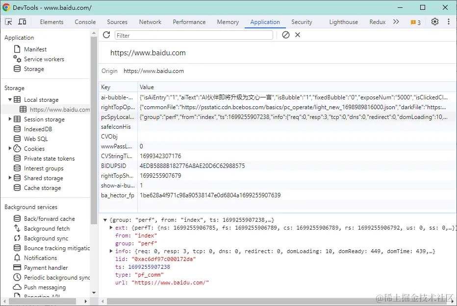The height and width of the screenshot is (306, 457).
Task: Select the ba_hector_fp key row
Action: [x=278, y=195]
